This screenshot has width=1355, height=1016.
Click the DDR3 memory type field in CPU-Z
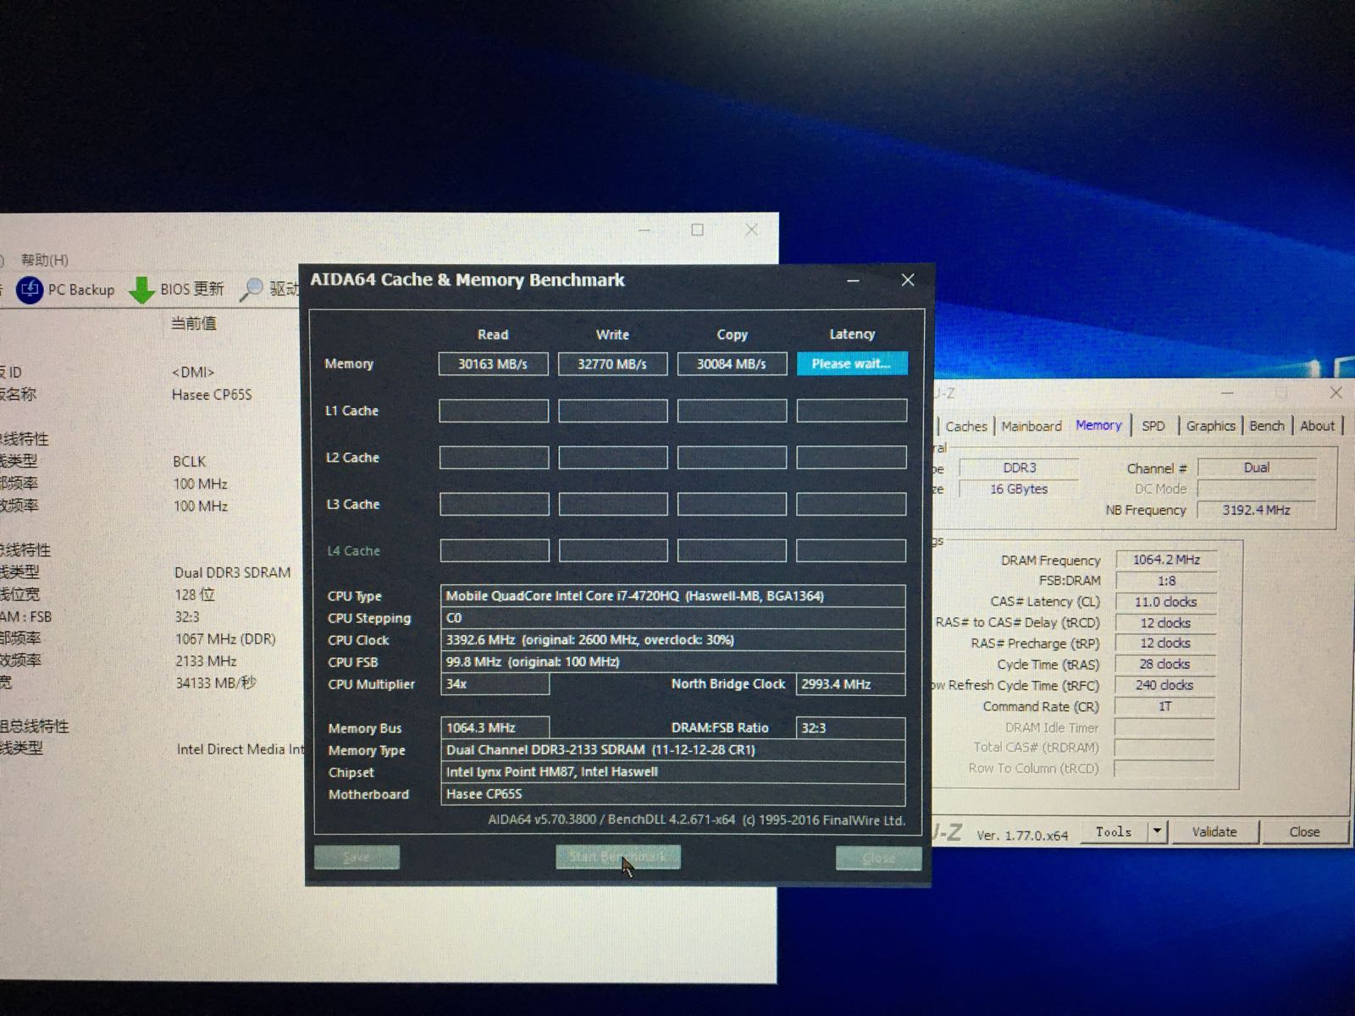point(1020,467)
